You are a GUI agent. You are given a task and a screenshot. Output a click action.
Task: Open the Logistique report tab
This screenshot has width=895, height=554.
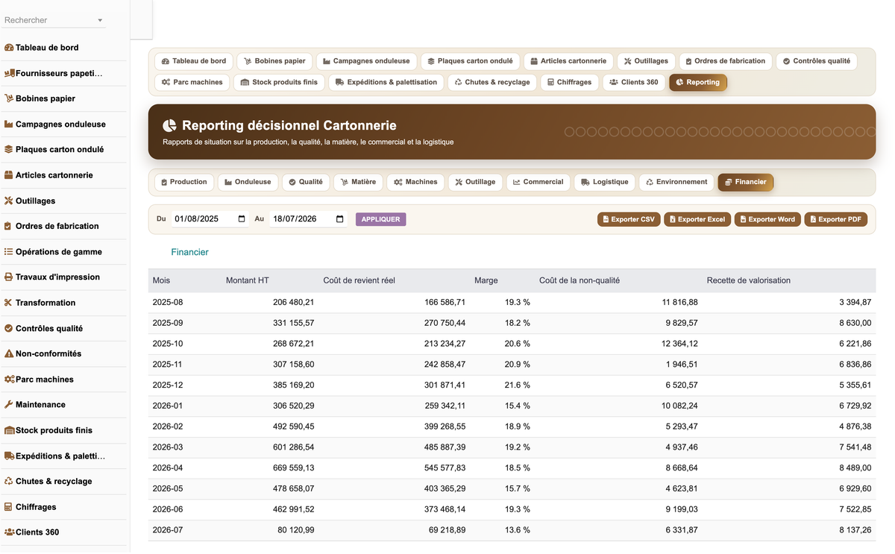click(605, 182)
